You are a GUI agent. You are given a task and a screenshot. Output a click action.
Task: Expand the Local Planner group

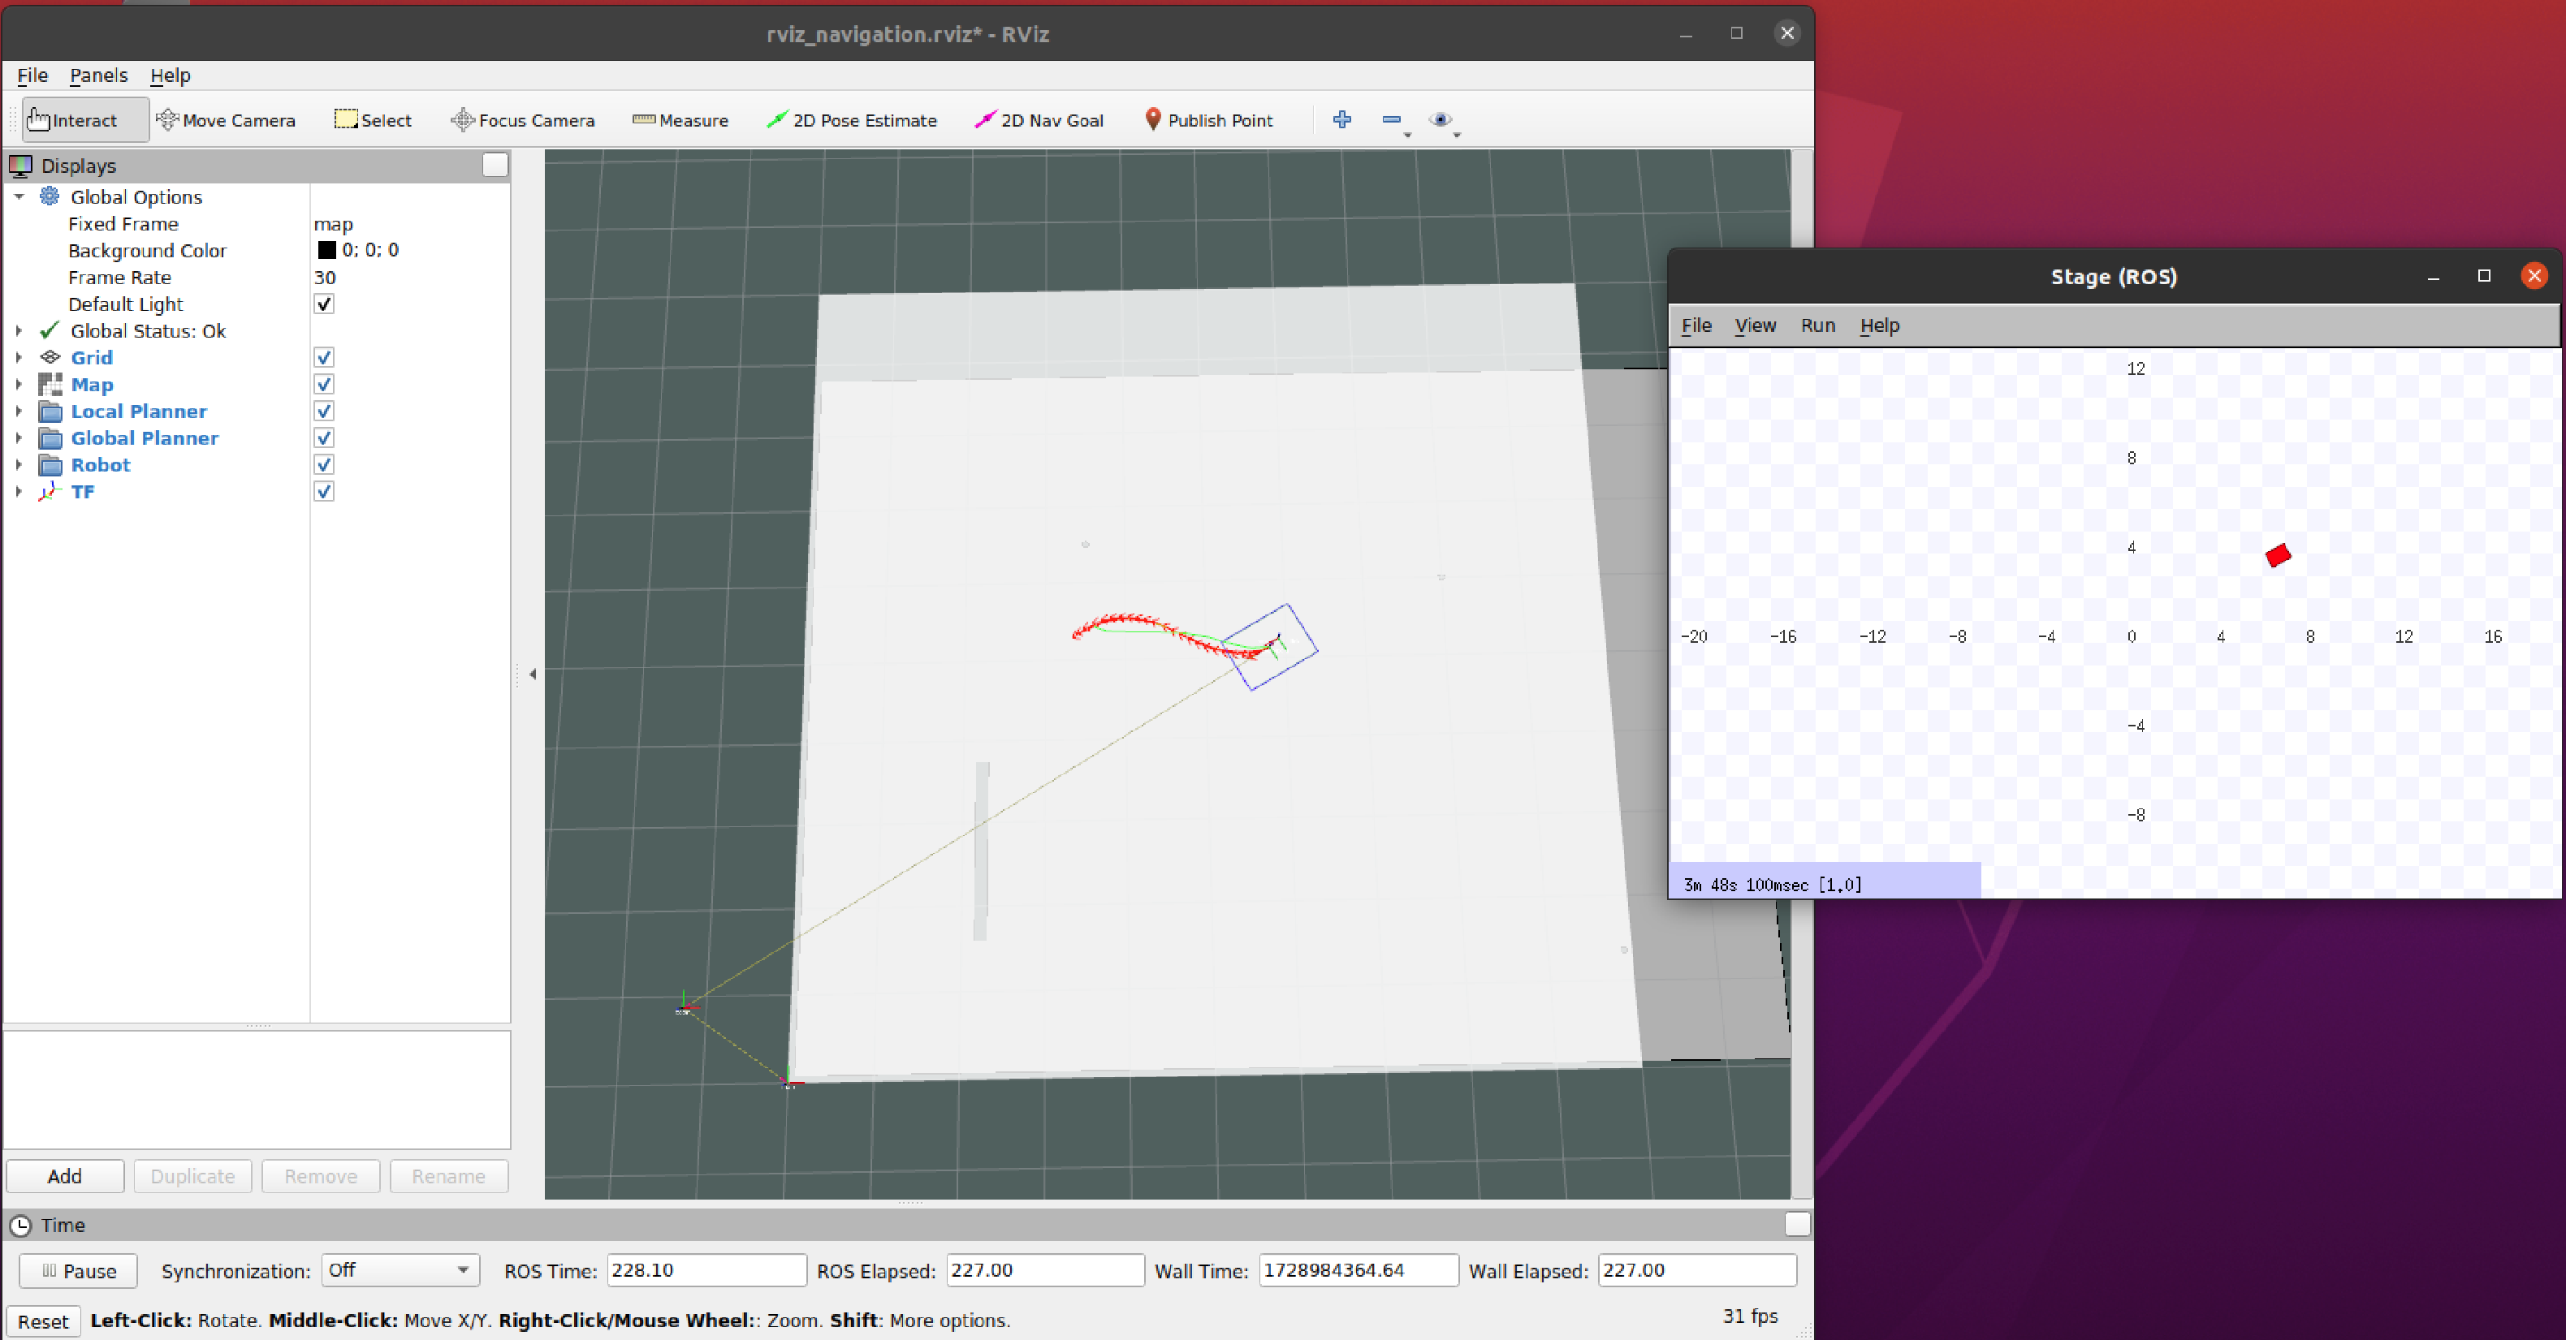point(19,411)
